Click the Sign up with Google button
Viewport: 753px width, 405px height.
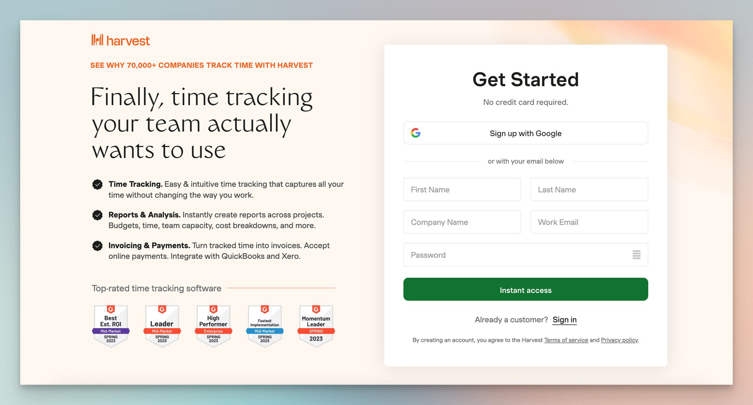(x=525, y=133)
